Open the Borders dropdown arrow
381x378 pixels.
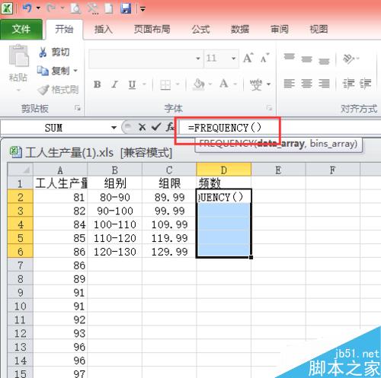[x=178, y=84]
